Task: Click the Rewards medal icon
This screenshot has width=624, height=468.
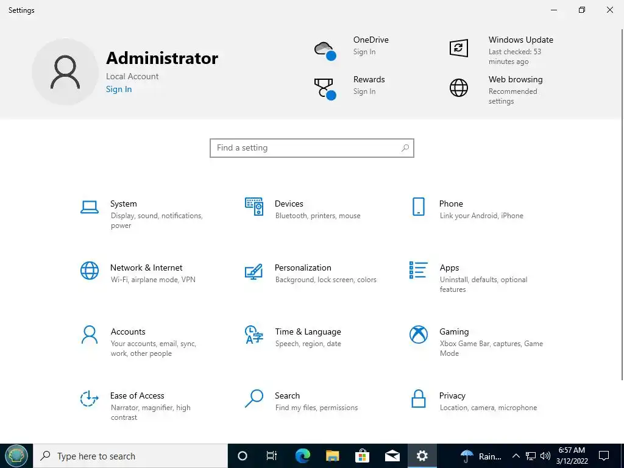Action: point(325,89)
